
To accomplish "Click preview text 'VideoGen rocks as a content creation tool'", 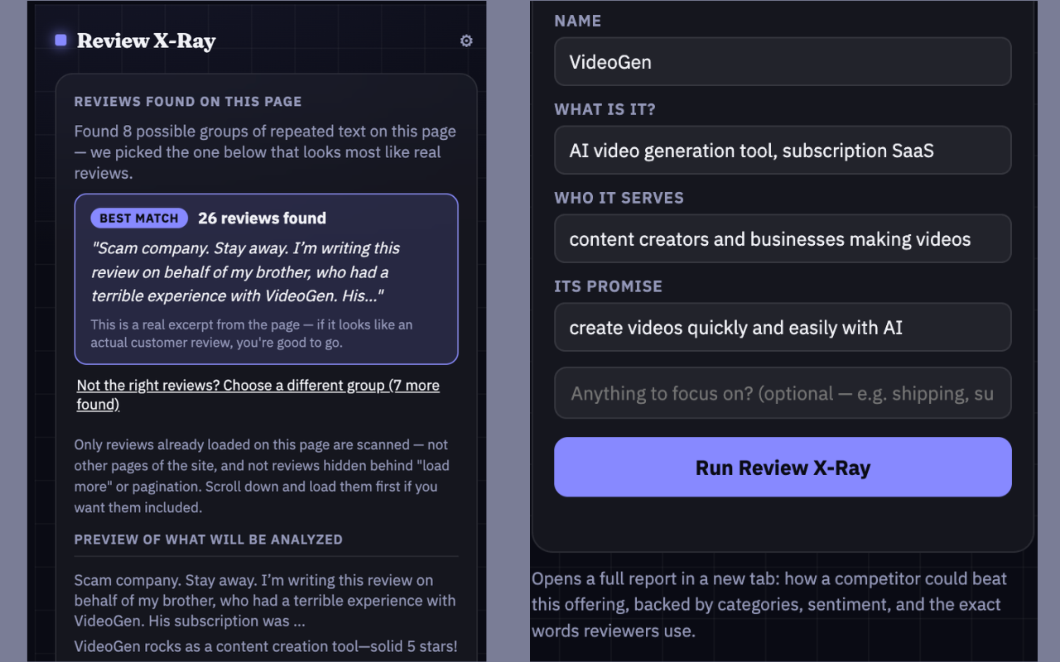I will point(266,646).
